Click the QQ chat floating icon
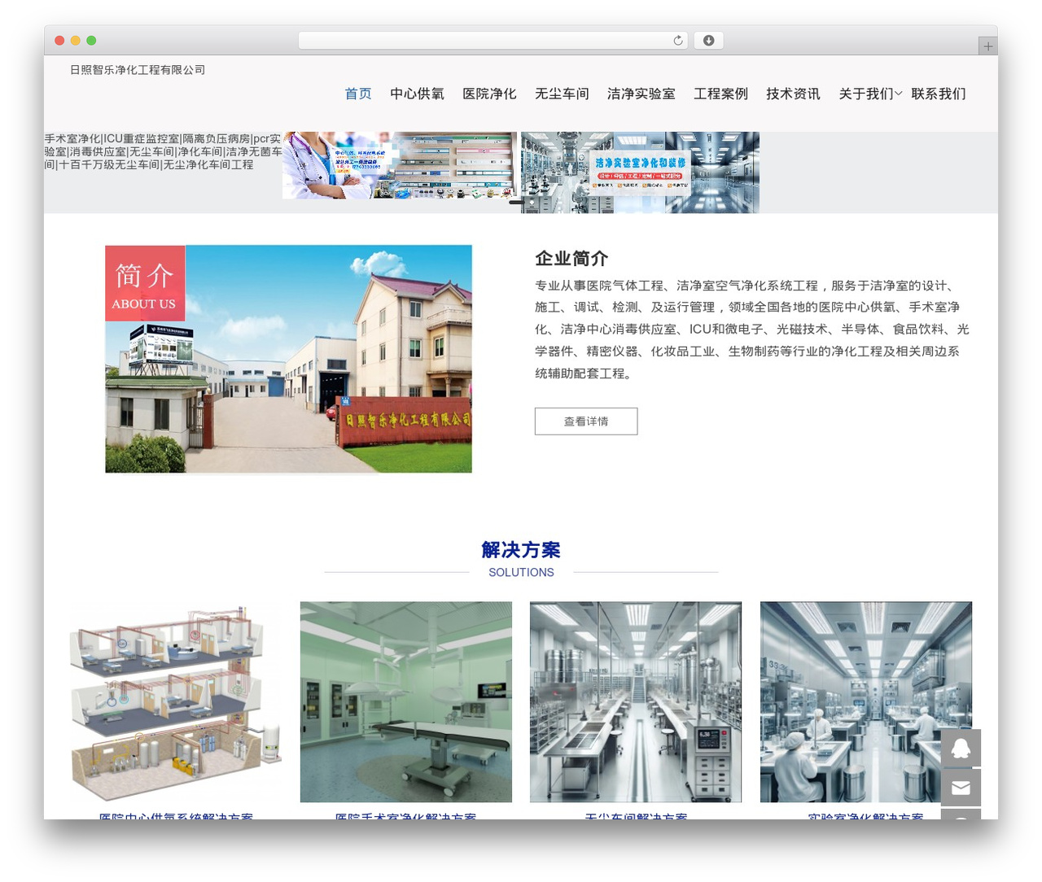The height and width of the screenshot is (882, 1042). [x=961, y=749]
